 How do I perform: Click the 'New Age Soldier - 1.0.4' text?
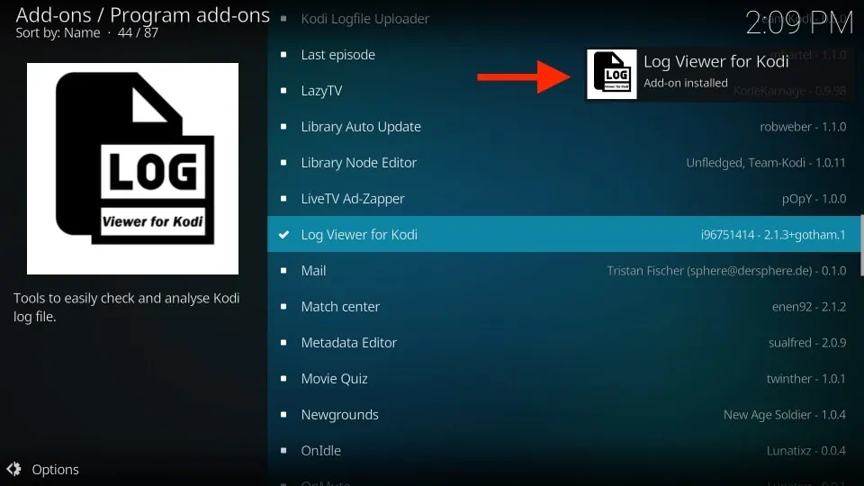tap(785, 415)
